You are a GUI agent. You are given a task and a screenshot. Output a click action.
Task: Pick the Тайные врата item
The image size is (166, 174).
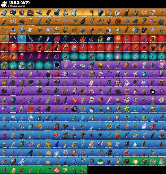coord(4,83)
